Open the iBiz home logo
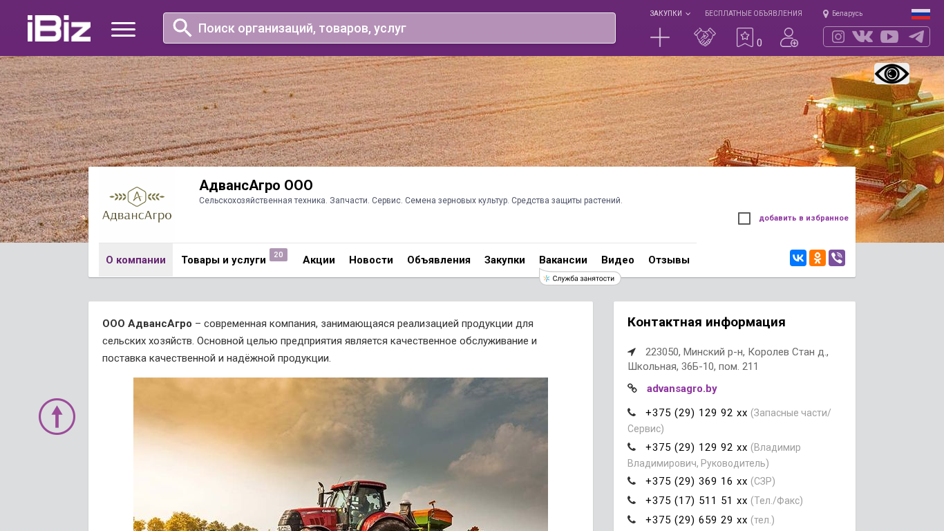The width and height of the screenshot is (944, 531). pyautogui.click(x=59, y=28)
